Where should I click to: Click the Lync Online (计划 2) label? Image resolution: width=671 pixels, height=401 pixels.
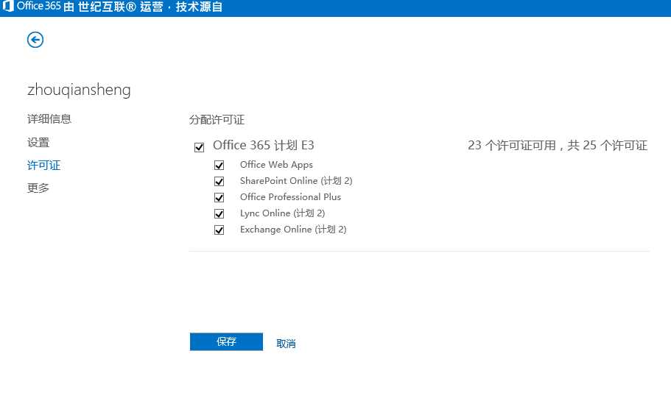[x=282, y=213]
